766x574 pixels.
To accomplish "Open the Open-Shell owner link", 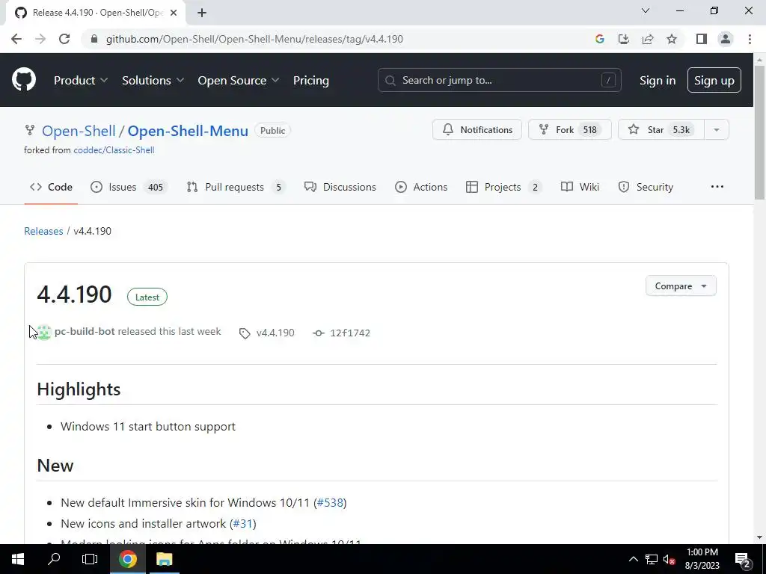I will [x=79, y=131].
